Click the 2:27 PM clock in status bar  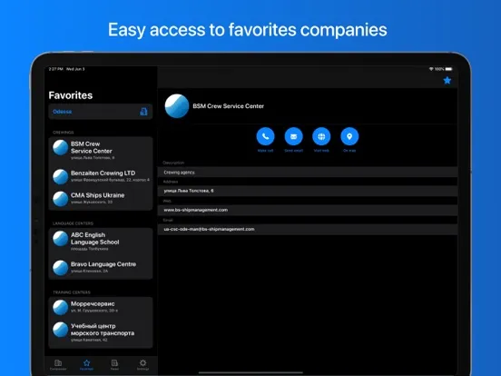(x=55, y=69)
